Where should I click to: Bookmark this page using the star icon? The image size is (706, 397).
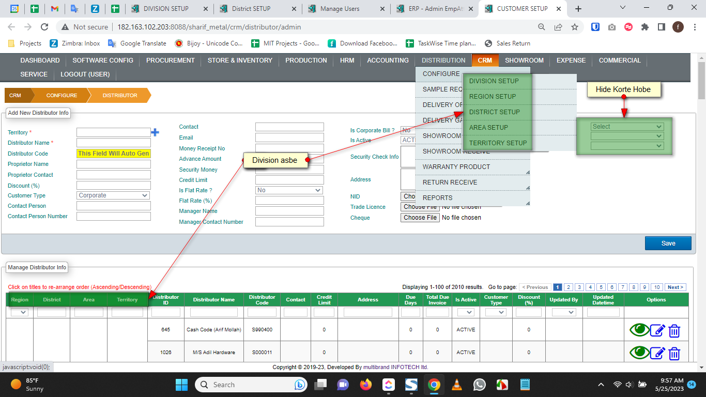574,27
